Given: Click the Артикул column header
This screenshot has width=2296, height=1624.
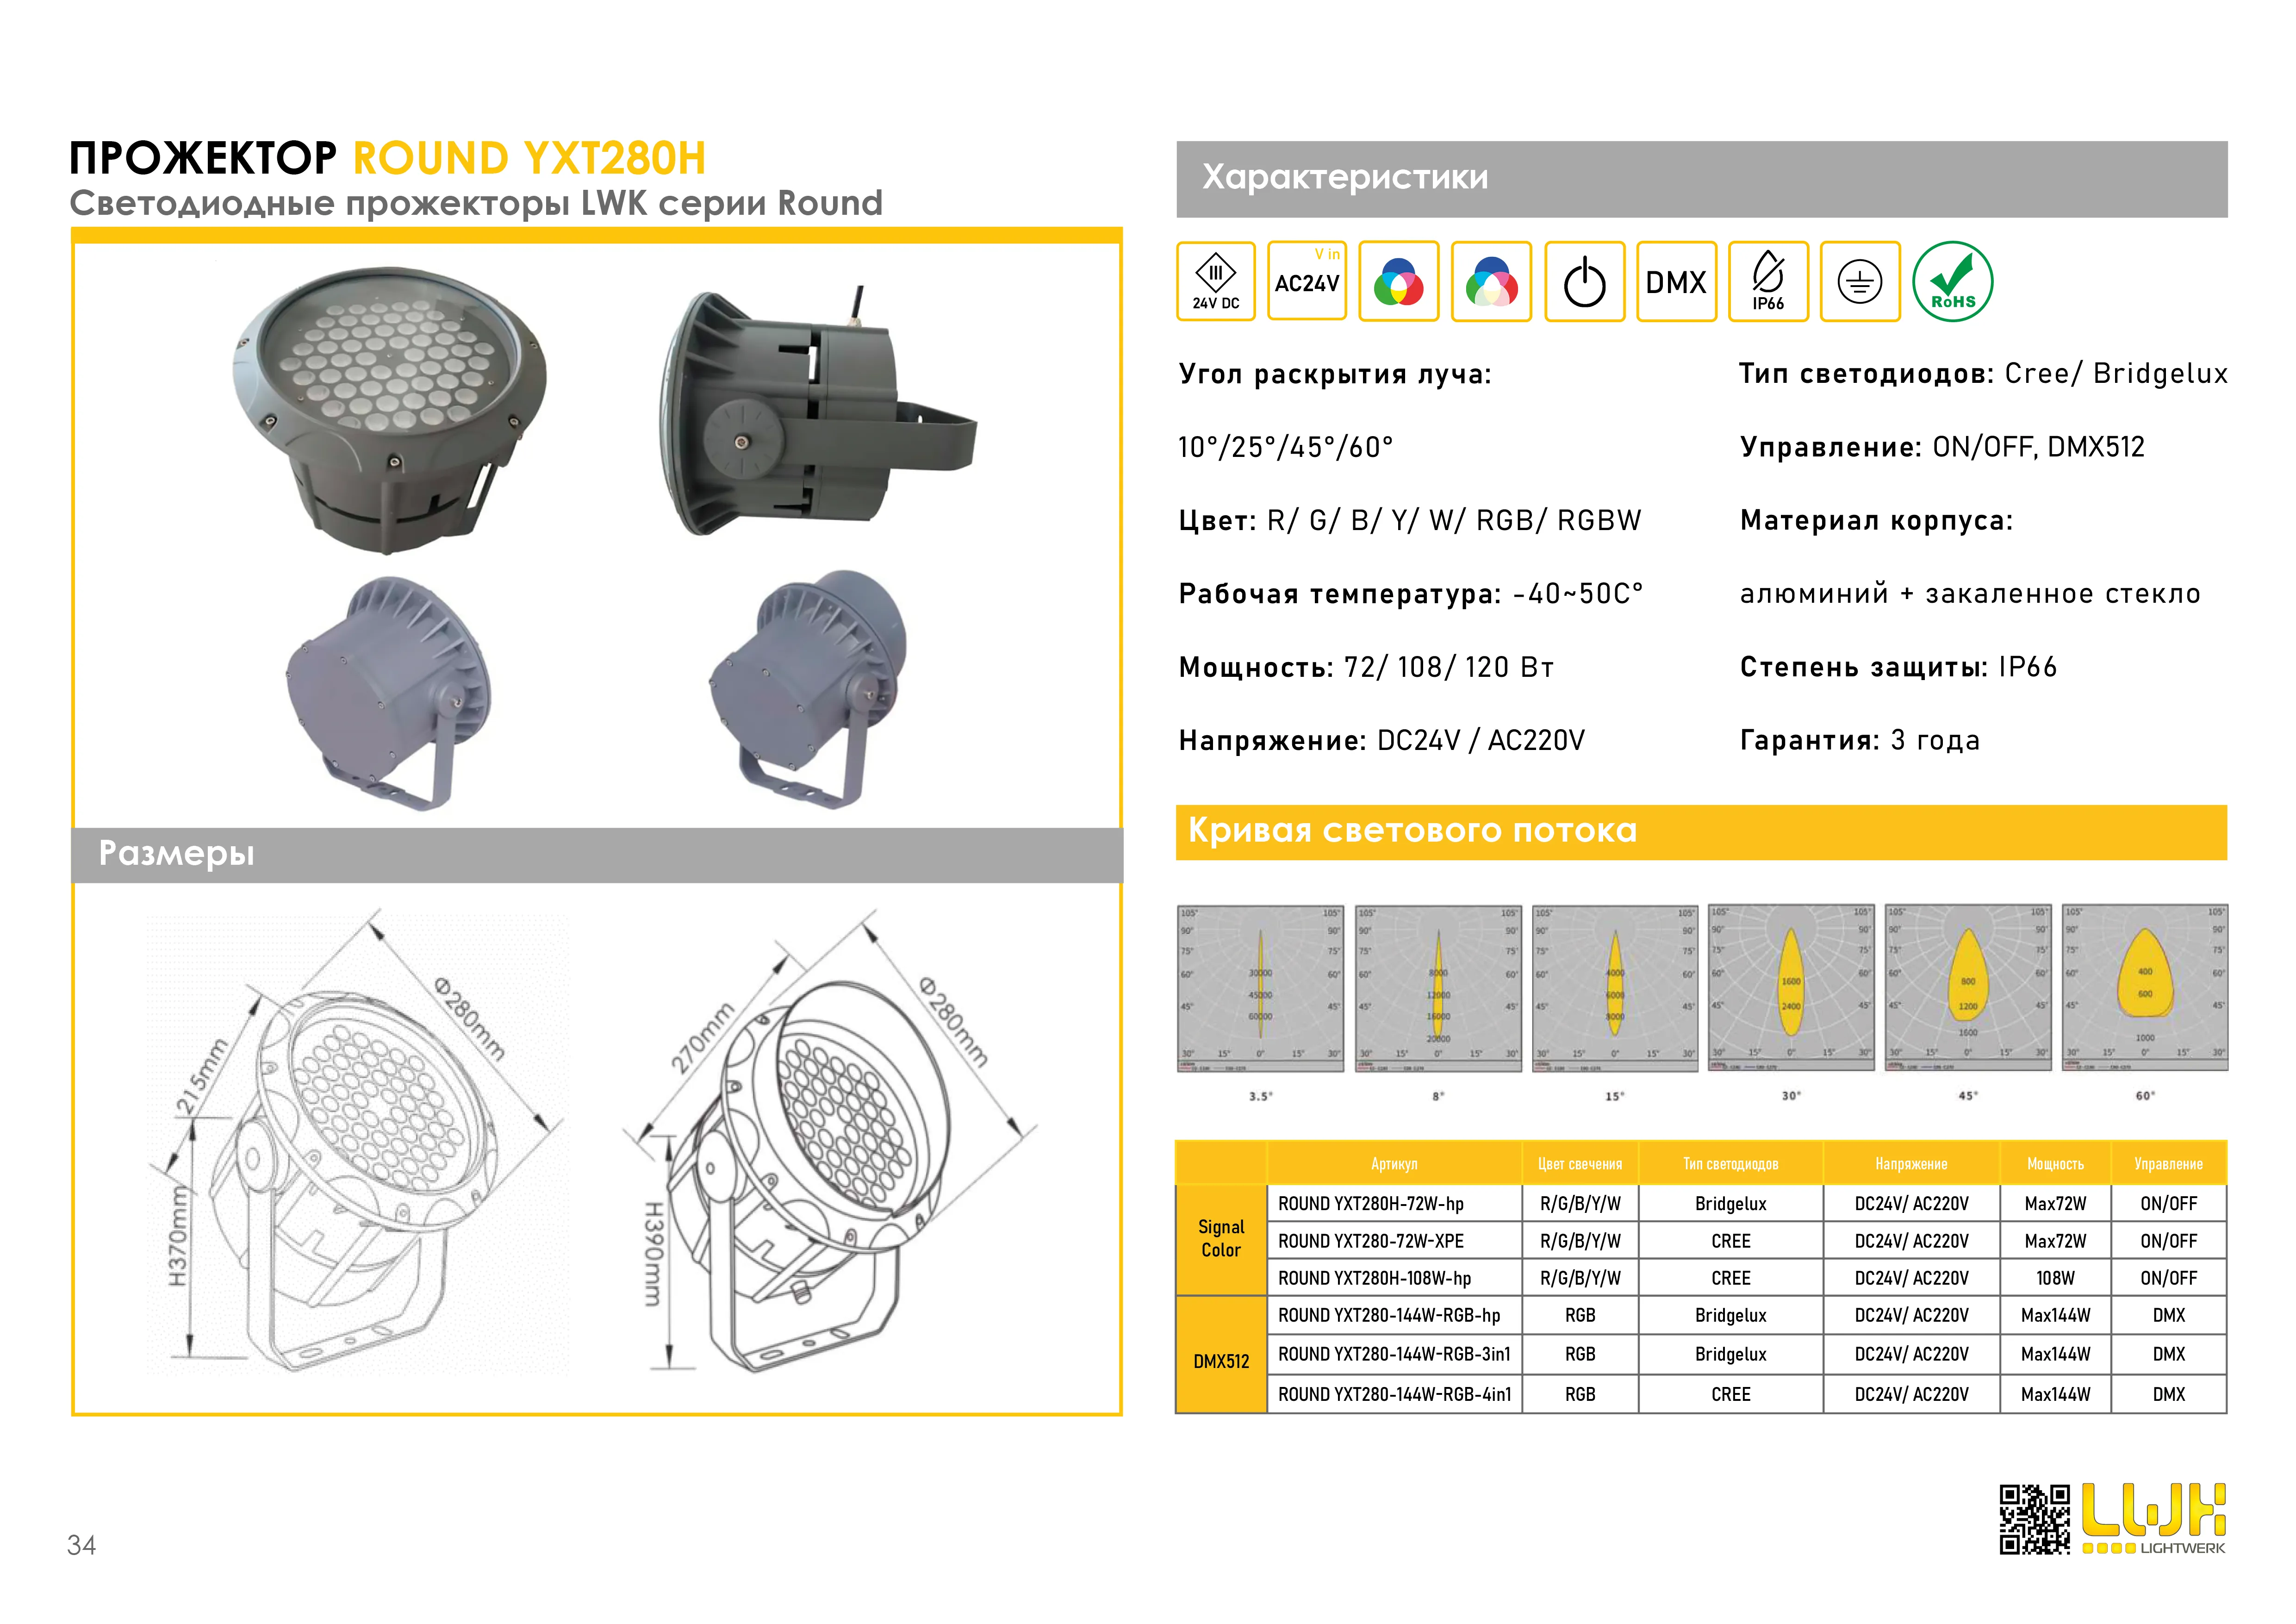Looking at the screenshot, I should coord(1394,1164).
